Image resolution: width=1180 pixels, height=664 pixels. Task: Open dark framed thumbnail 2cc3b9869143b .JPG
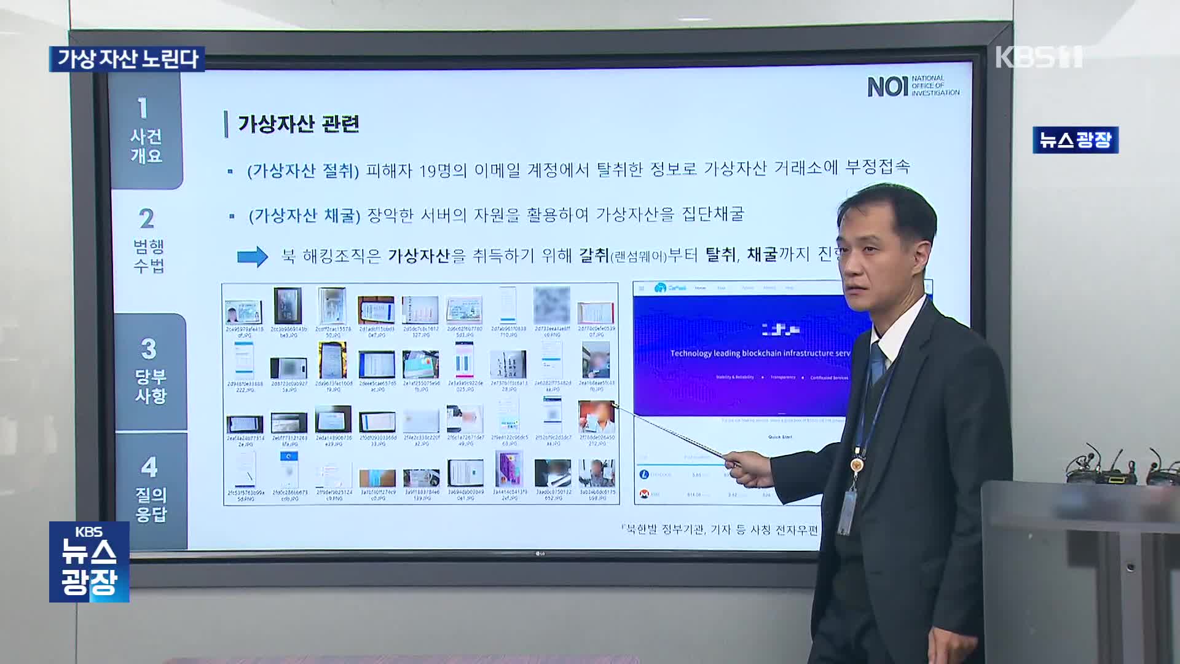coord(288,306)
